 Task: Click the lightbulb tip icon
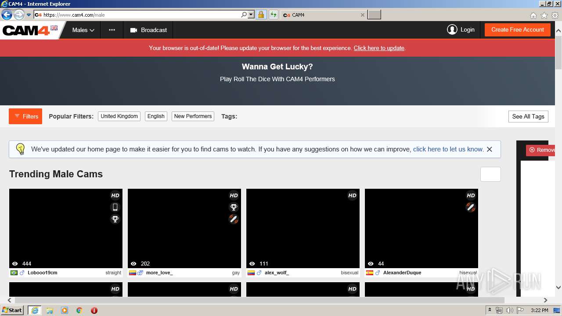click(21, 149)
